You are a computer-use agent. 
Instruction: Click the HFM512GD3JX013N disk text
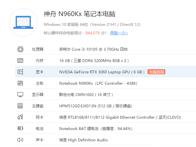(x=96, y=106)
